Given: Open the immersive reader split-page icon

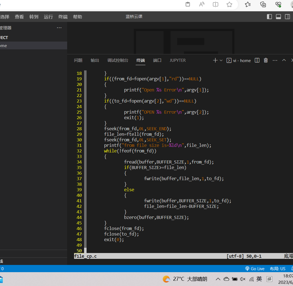Looking at the screenshot, I should [216, 4].
